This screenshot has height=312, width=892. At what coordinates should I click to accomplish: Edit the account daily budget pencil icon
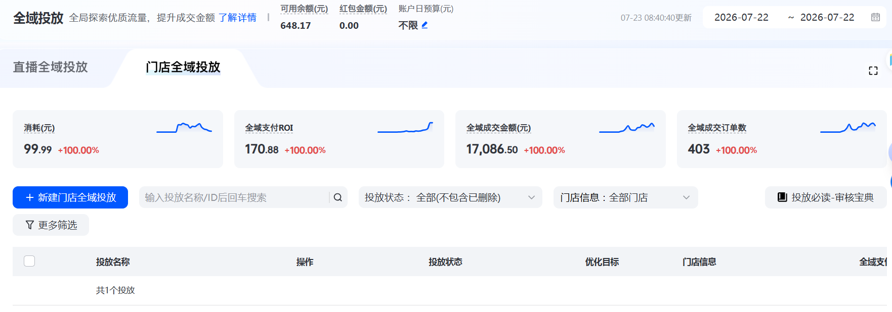[x=424, y=25]
